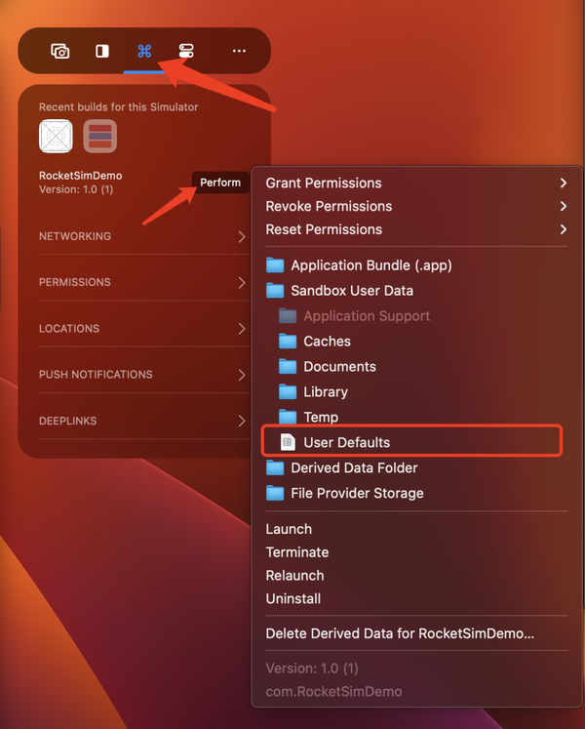This screenshot has height=729, width=585.
Task: Select the command key actions tab icon
Action: (x=144, y=51)
